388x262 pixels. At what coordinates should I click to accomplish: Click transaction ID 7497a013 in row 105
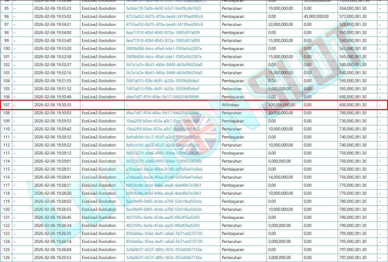pos(162,89)
